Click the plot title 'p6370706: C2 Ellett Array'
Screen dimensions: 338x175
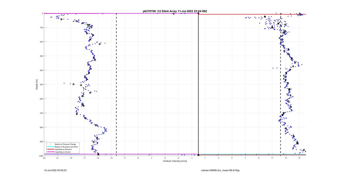click(160, 11)
